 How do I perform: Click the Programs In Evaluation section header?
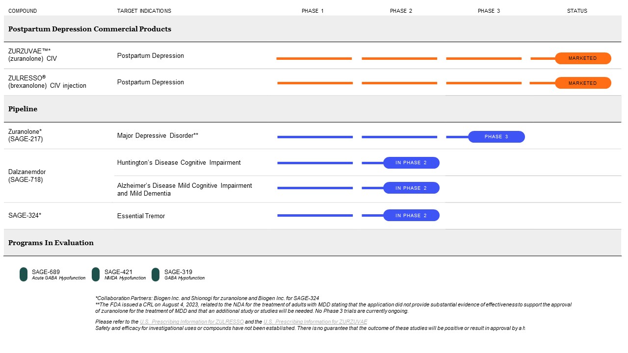[x=51, y=243]
